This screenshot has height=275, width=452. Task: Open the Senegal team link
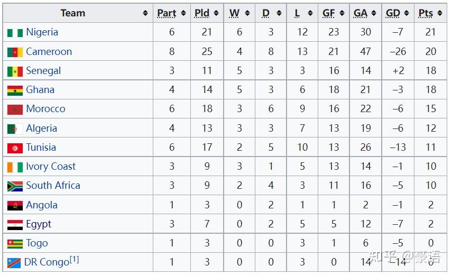click(43, 71)
